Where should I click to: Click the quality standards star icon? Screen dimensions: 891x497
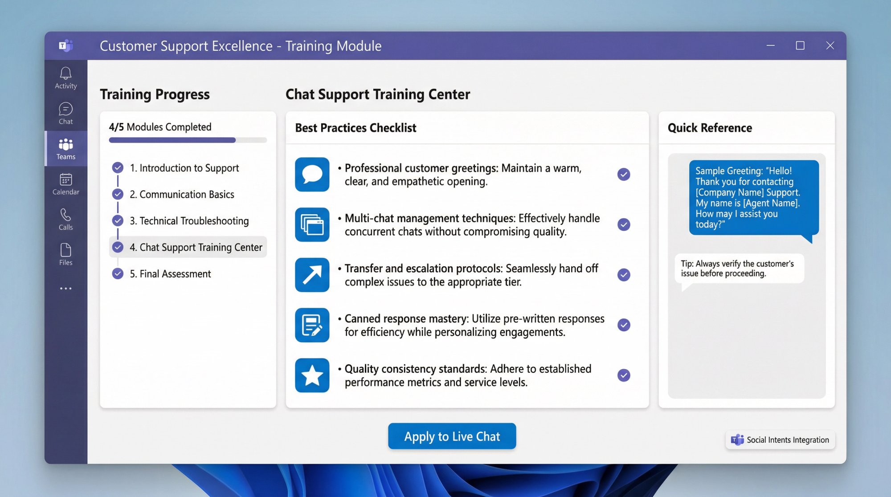(312, 375)
